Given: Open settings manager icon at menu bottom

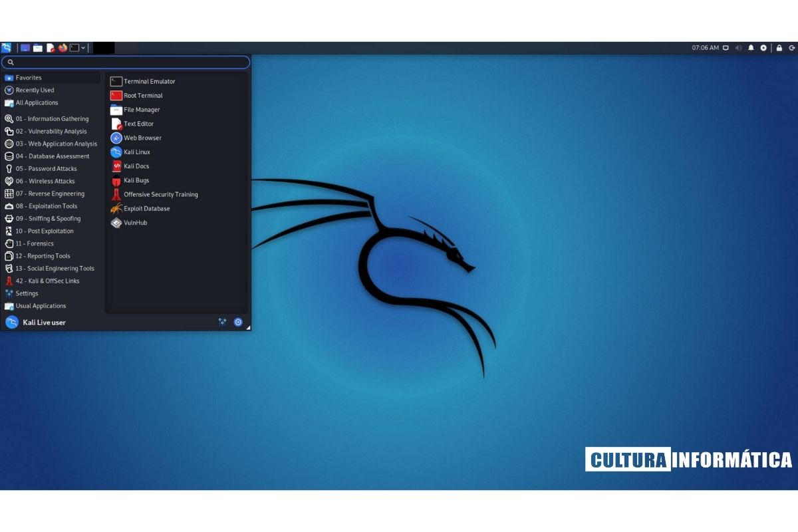Looking at the screenshot, I should 222,322.
